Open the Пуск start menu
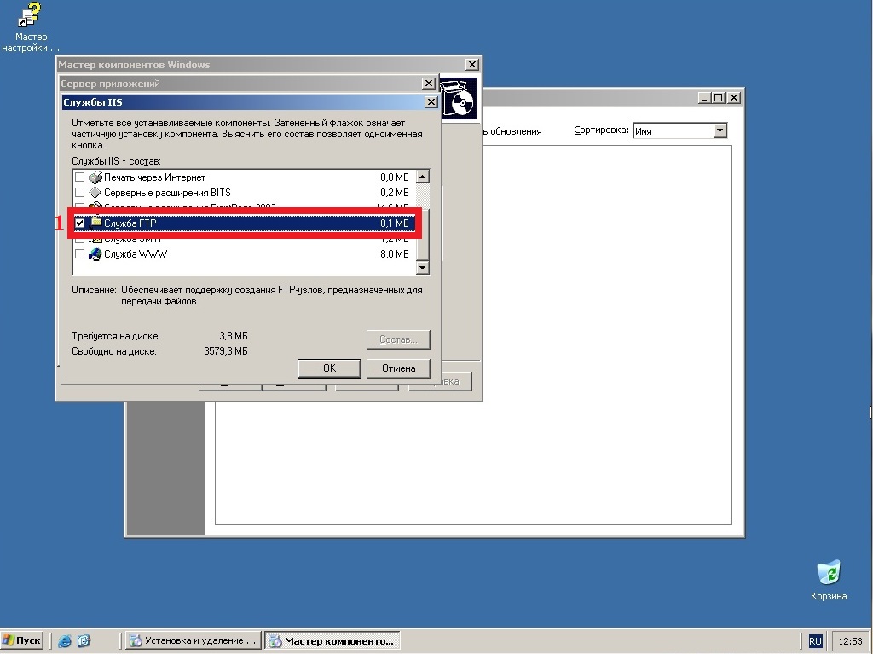873x654 pixels. [x=22, y=640]
